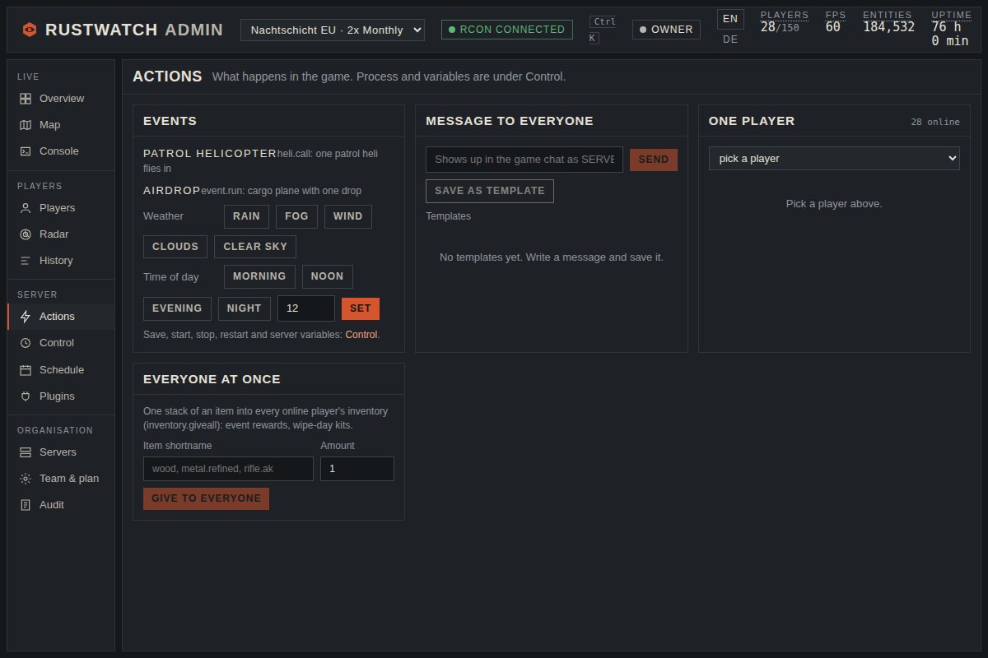The image size is (988, 658).
Task: Click the Console terminal icon
Action: point(26,151)
